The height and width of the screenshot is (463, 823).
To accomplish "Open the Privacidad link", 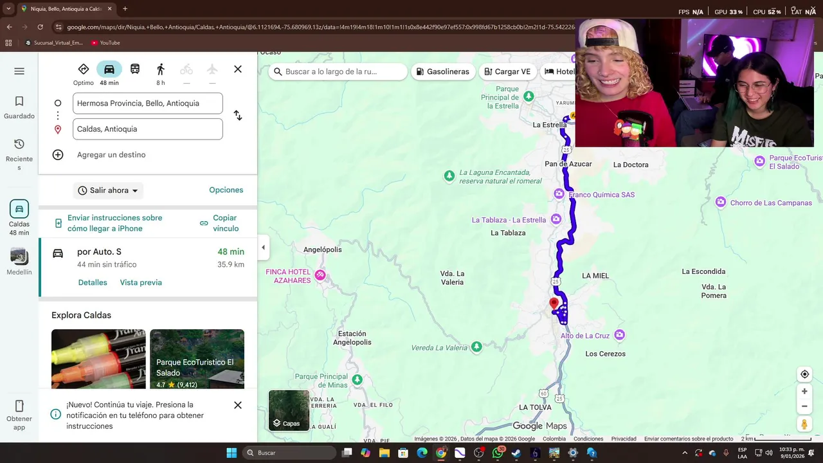I will pyautogui.click(x=624, y=439).
